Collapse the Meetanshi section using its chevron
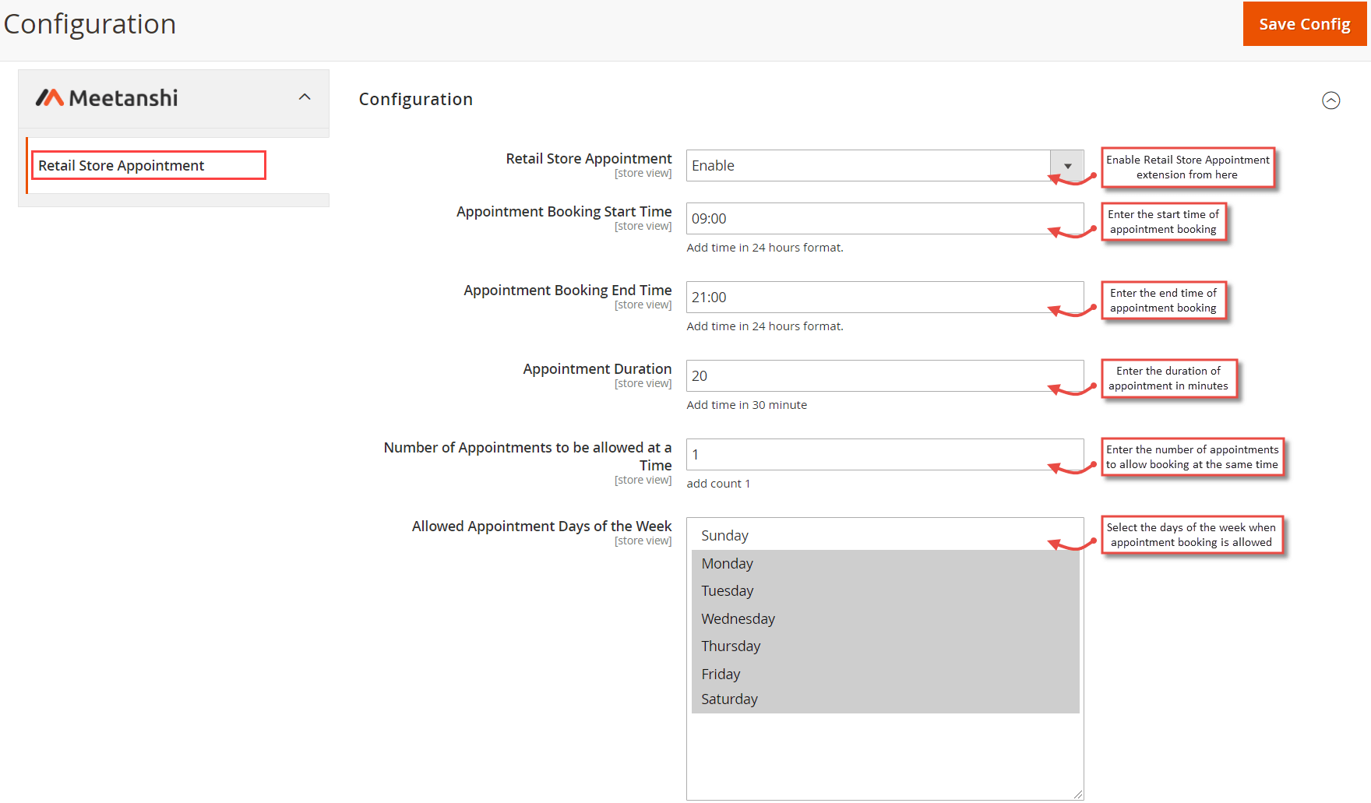This screenshot has height=803, width=1371. (x=305, y=97)
